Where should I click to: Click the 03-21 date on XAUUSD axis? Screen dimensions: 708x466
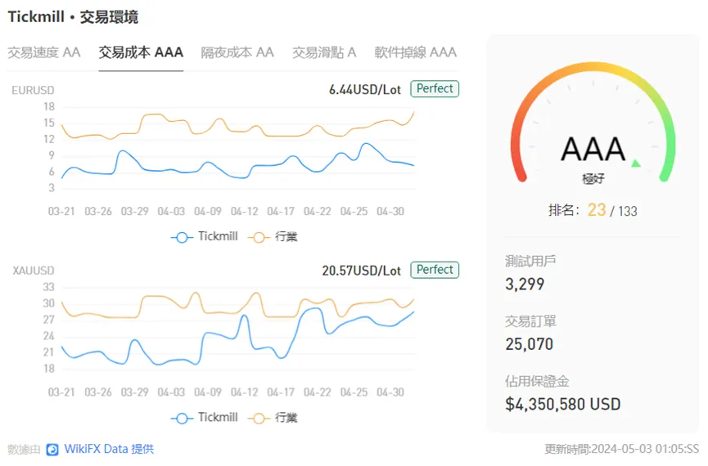(61, 392)
